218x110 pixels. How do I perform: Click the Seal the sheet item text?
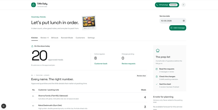click(165, 84)
